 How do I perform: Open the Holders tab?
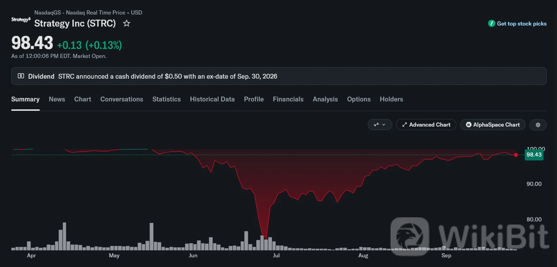(x=392, y=99)
